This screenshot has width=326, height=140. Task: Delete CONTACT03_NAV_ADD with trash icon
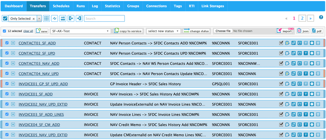(x=318, y=63)
